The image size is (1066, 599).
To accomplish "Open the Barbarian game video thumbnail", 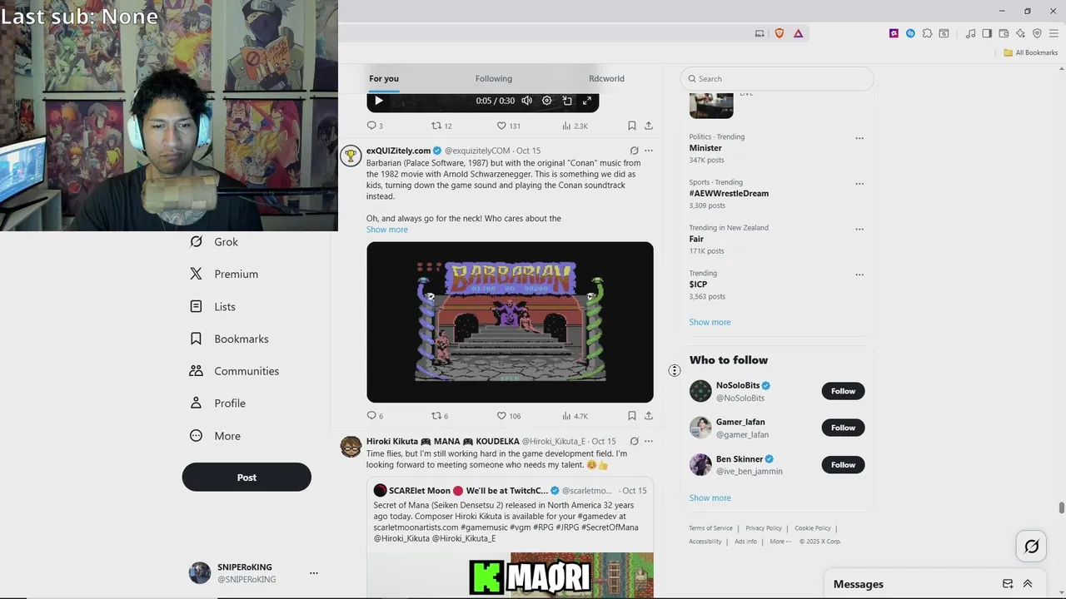I will [x=510, y=322].
